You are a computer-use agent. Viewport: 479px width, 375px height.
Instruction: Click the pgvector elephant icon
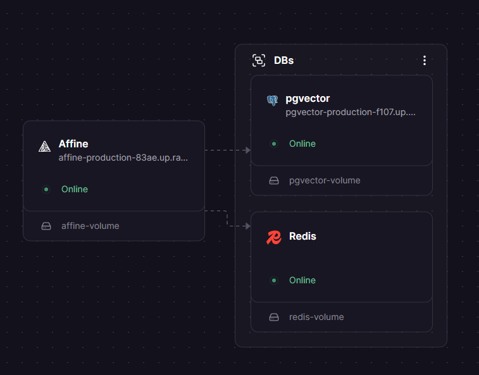pos(272,101)
